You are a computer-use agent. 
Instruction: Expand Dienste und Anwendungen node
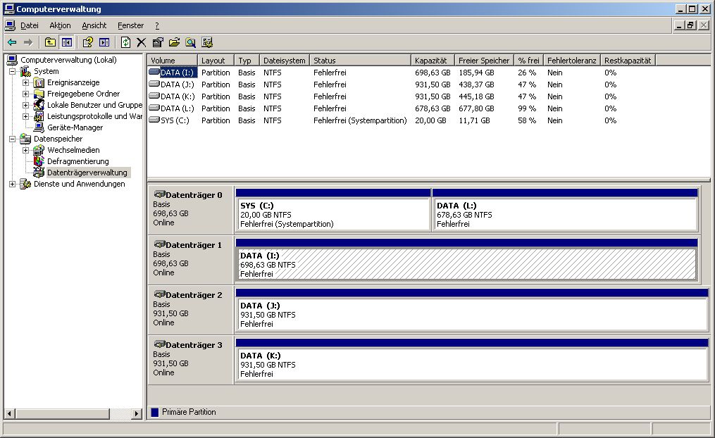13,184
